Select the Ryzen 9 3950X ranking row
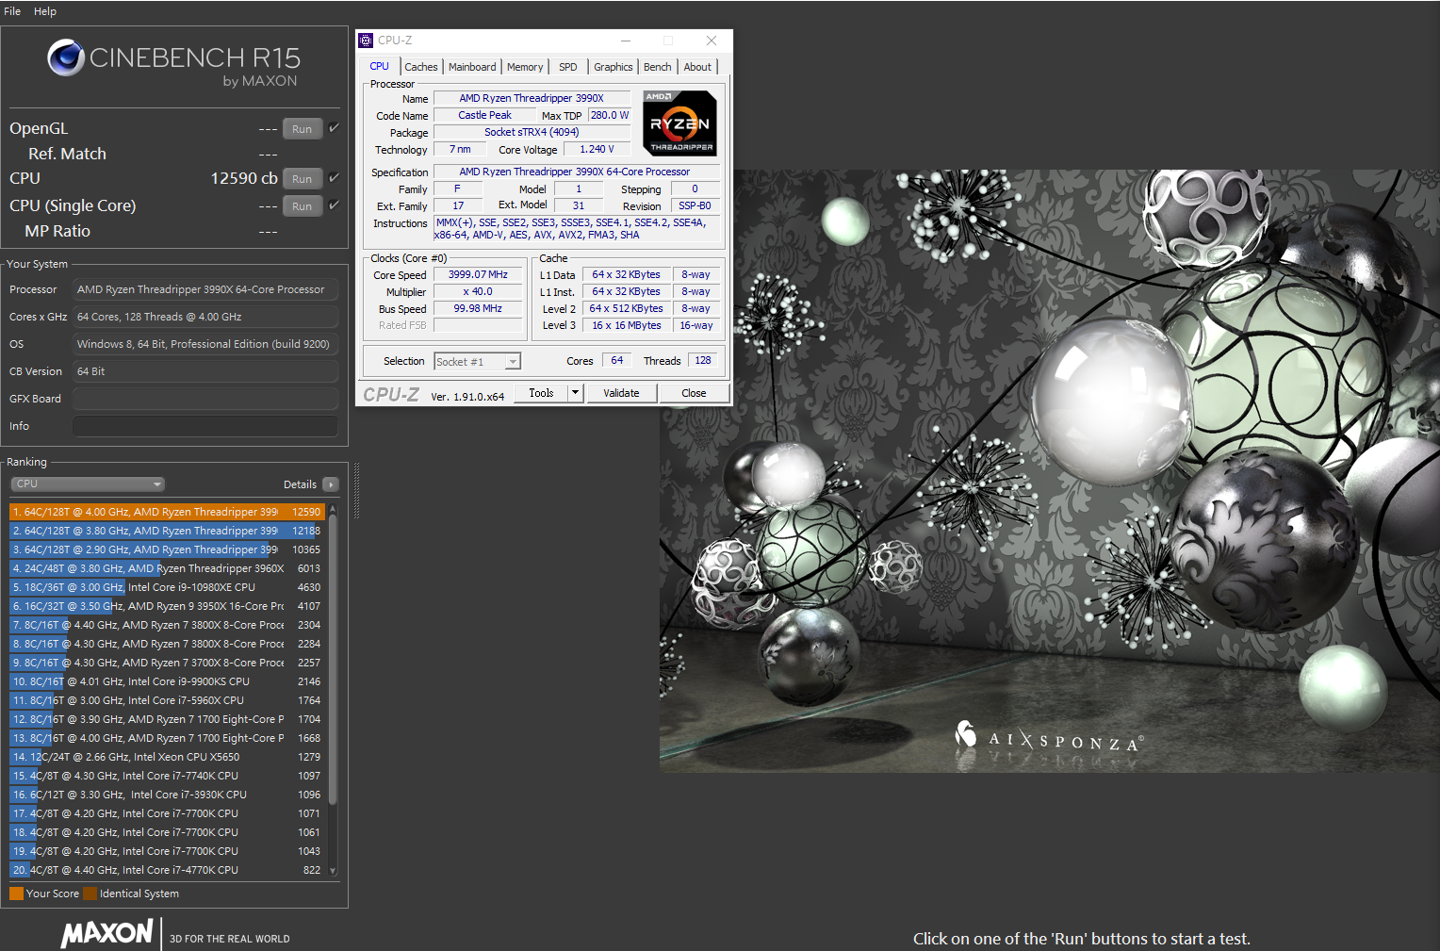The width and height of the screenshot is (1440, 951). [x=167, y=606]
